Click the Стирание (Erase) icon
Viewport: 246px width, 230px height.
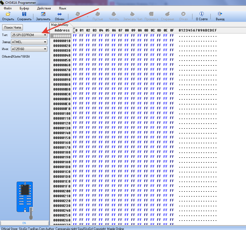click(x=167, y=14)
